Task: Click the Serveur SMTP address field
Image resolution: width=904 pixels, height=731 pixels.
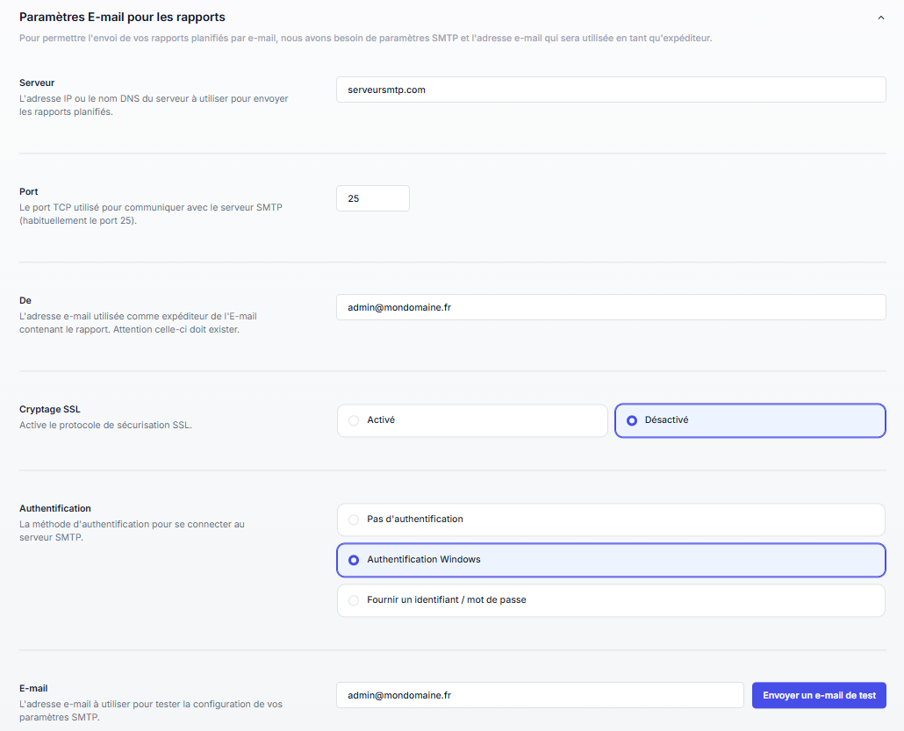Action: pos(610,90)
